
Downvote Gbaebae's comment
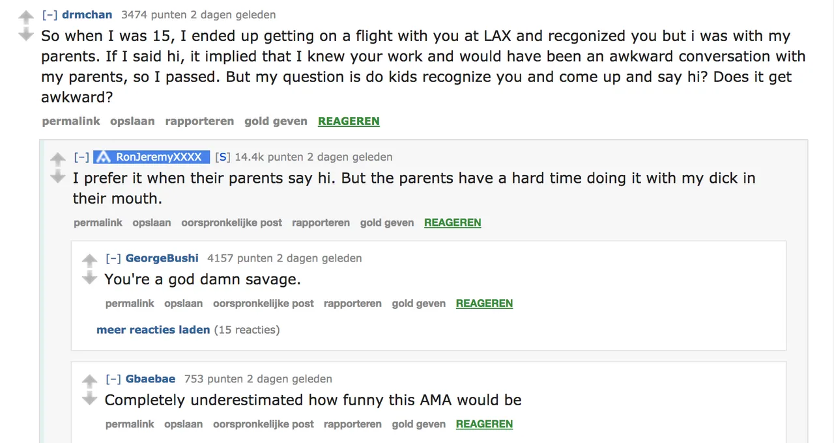pyautogui.click(x=89, y=399)
